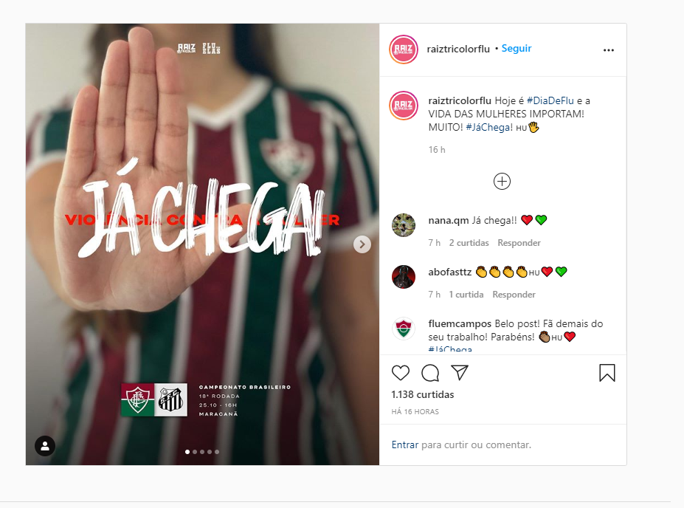Reply to abofasttz's comment

514,295
